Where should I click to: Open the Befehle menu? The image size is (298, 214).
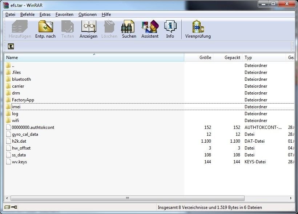[x=27, y=14]
